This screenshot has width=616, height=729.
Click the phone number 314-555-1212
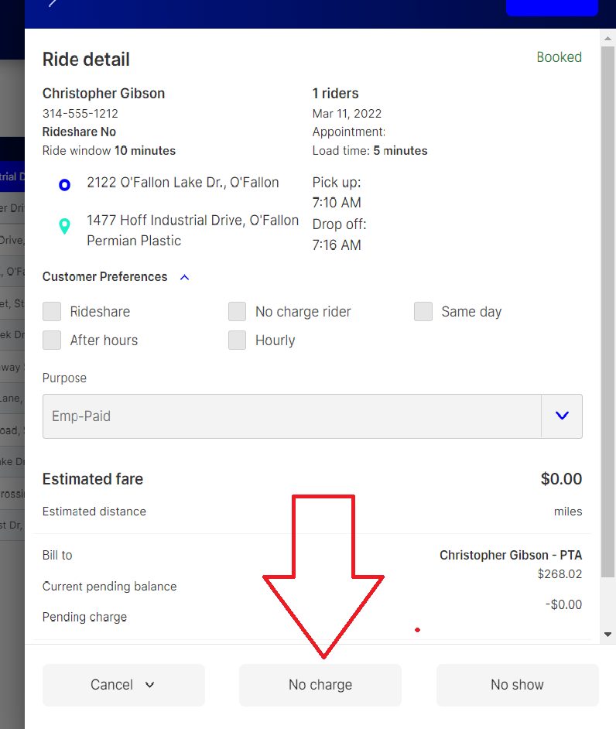(x=80, y=114)
